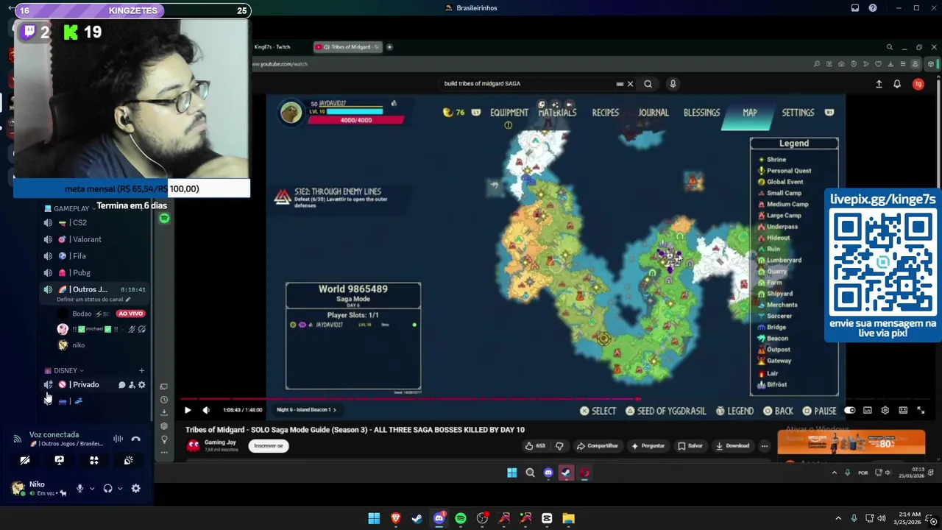
Task: Open YouTube account avatar menu
Action: [x=918, y=84]
